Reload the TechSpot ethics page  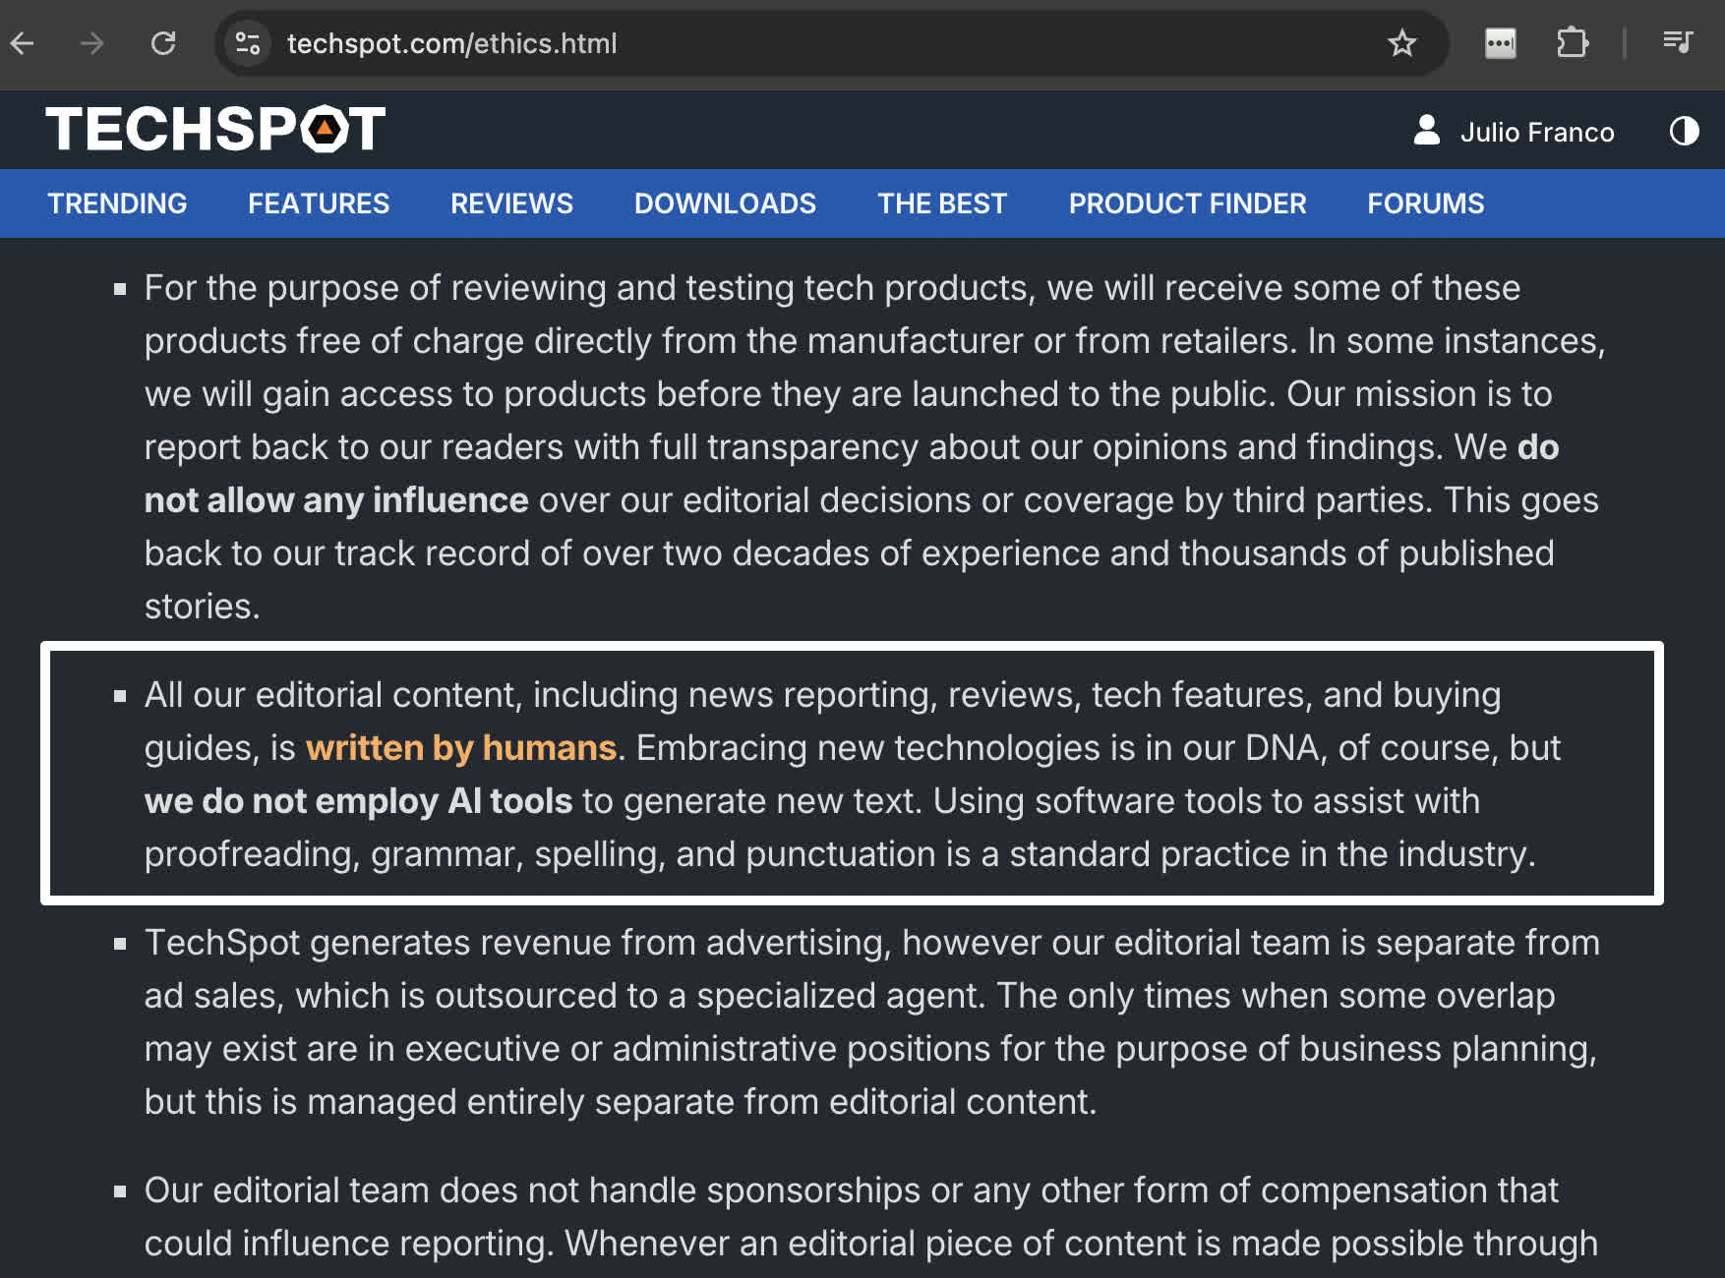[x=163, y=43]
